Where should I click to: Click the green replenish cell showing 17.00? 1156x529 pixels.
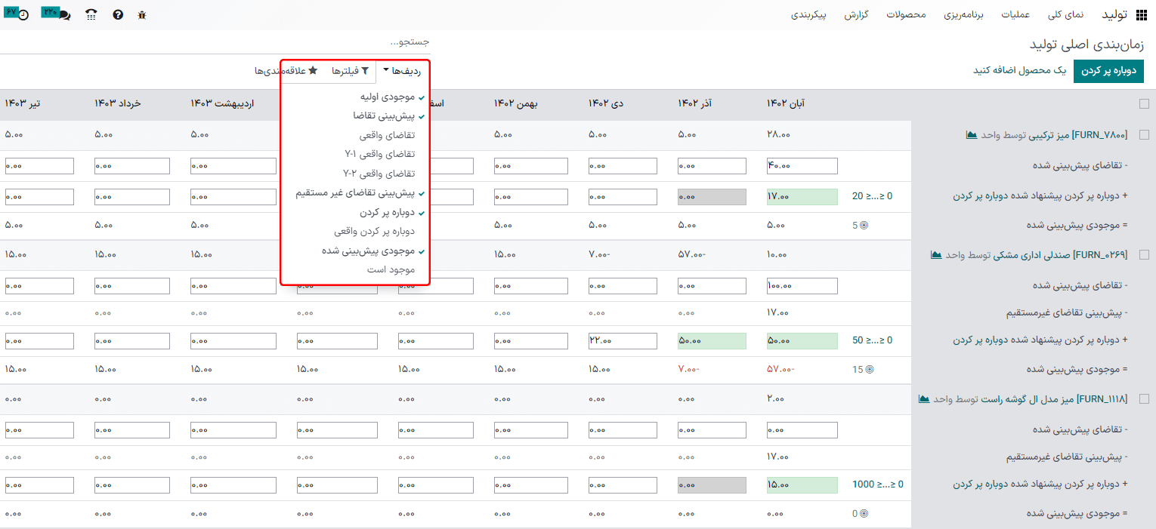click(x=802, y=197)
